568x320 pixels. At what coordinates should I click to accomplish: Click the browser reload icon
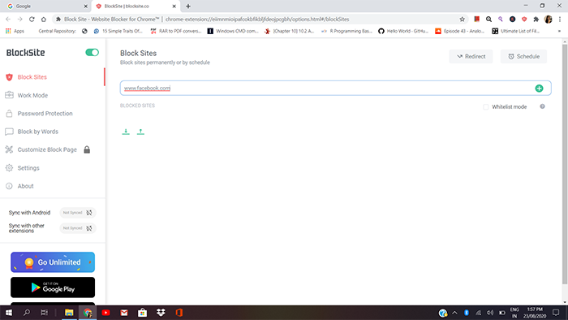(x=32, y=19)
